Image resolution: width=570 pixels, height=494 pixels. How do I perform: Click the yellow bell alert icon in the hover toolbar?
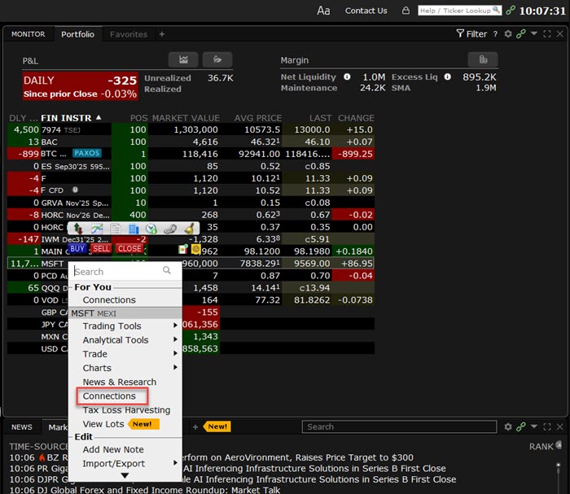click(189, 229)
